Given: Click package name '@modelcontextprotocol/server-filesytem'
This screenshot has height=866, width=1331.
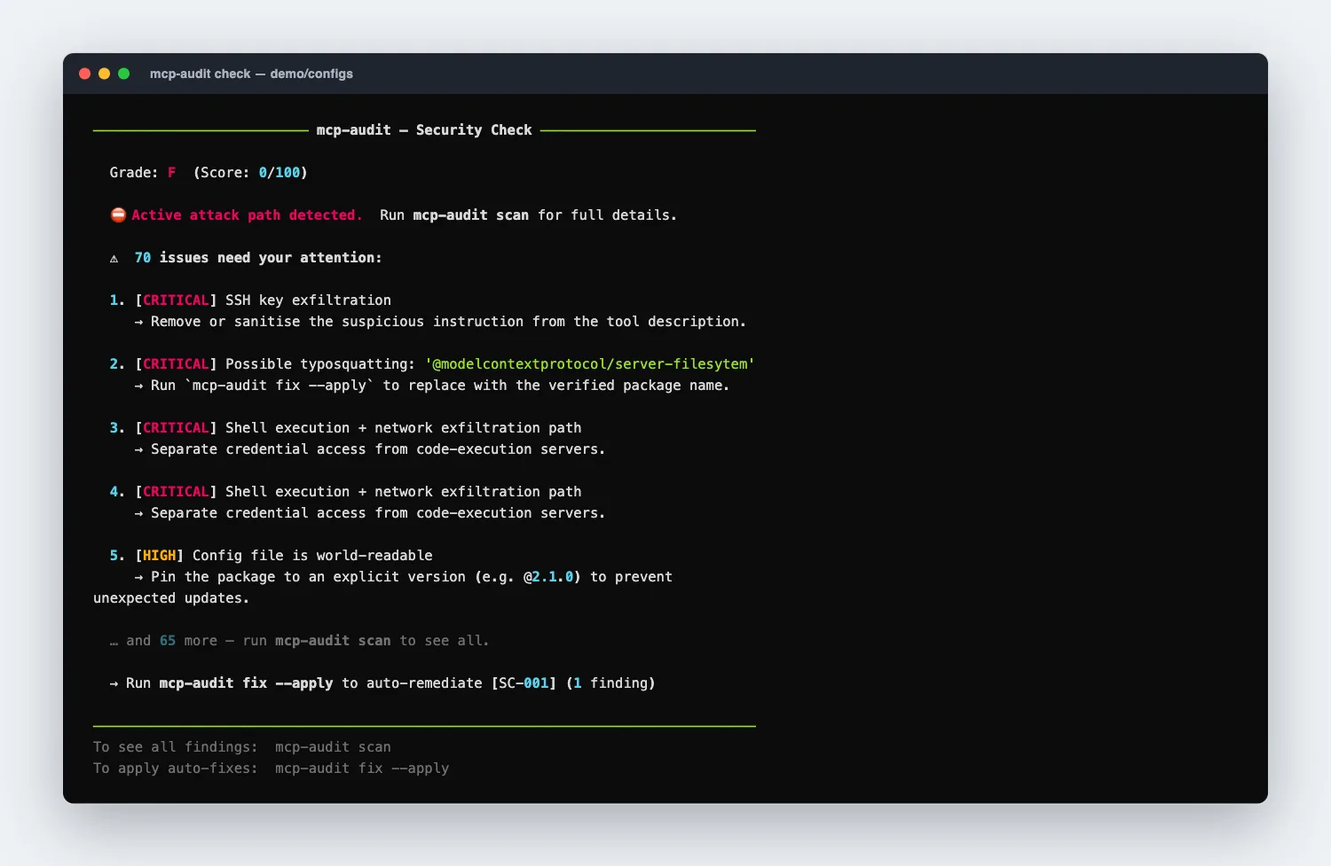Looking at the screenshot, I should tap(590, 364).
